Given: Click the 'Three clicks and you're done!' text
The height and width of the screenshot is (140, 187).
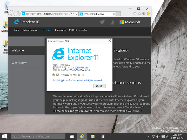Looking at the screenshot, I should [72, 111].
